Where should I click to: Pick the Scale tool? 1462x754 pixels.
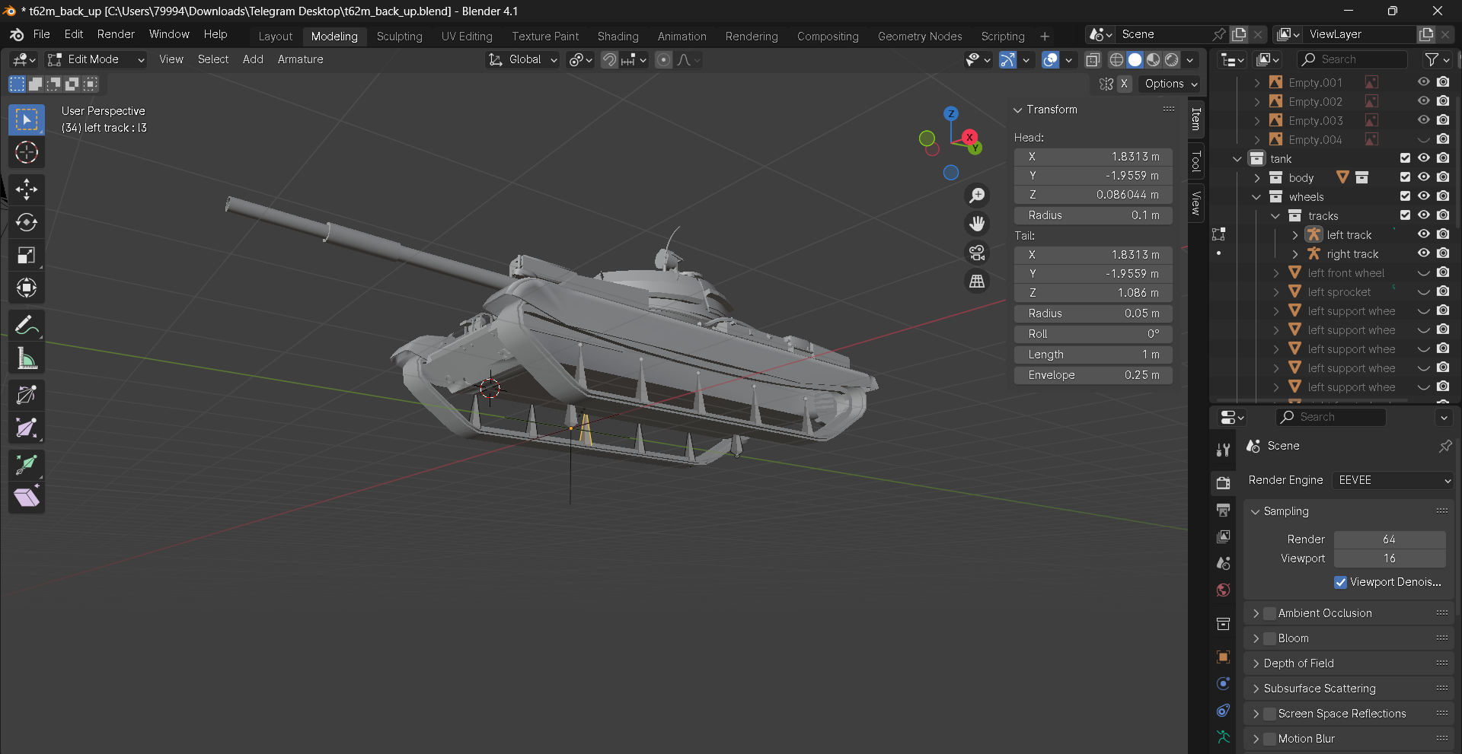27,255
